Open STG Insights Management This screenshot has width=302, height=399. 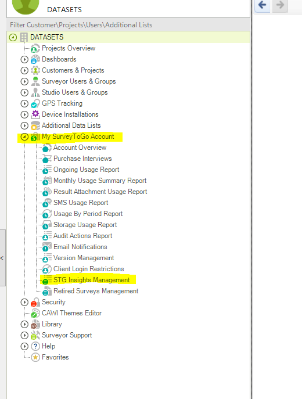[92, 280]
